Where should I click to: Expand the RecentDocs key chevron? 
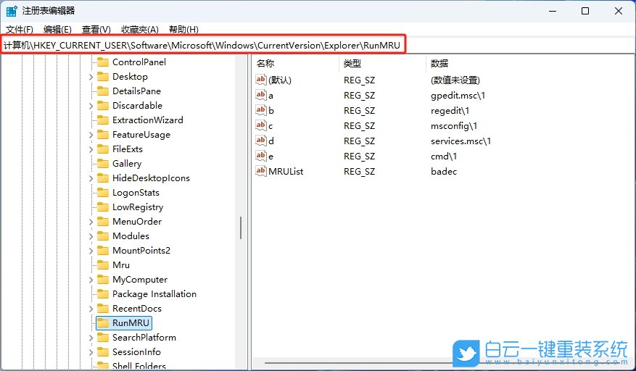tap(91, 309)
